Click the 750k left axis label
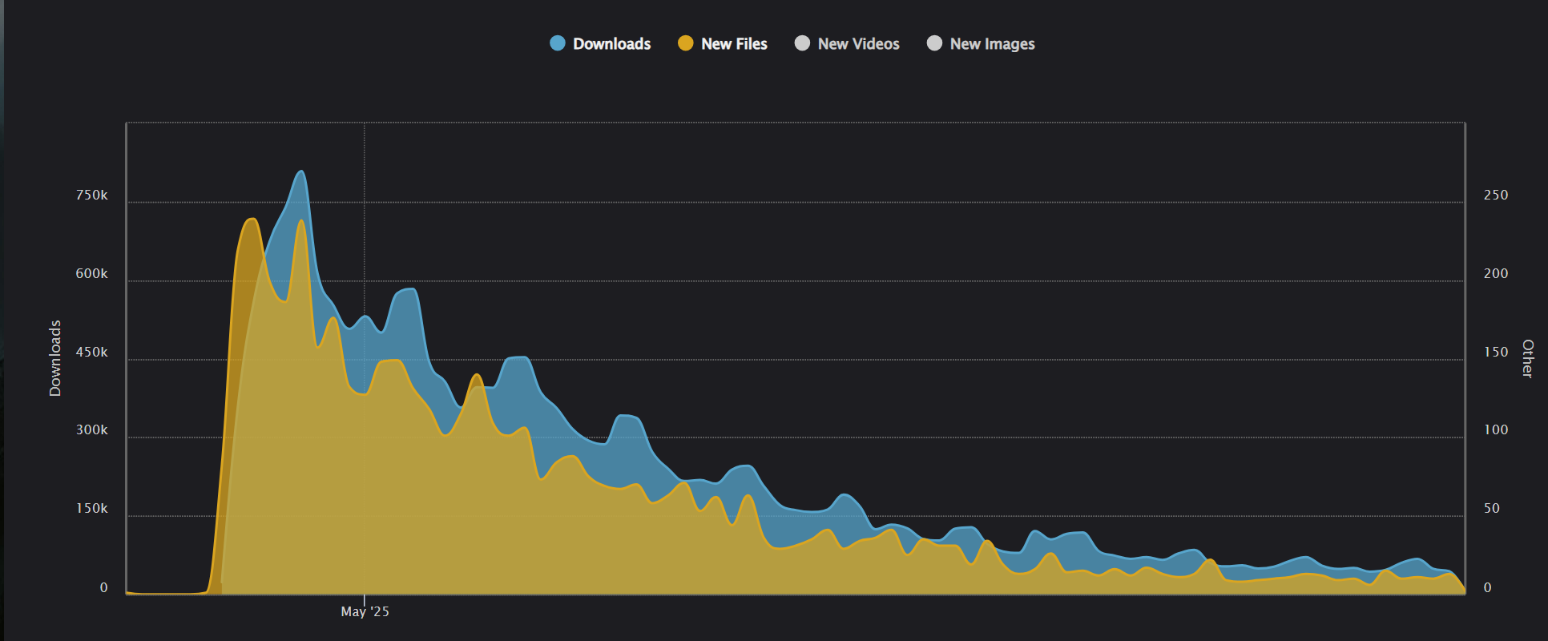Viewport: 1548px width, 641px height. (x=92, y=196)
